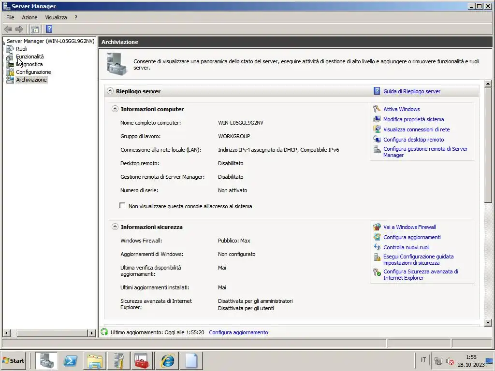495x371 pixels.
Task: Click the vertical scrollbar up arrow
Action: click(x=488, y=84)
